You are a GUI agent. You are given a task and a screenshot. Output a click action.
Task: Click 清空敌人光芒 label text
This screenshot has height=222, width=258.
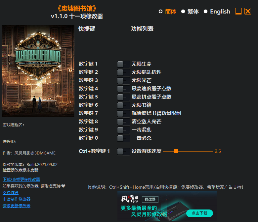pyautogui.click(x=147, y=122)
